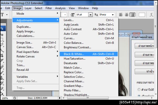The height and width of the screenshot is (105, 158).
Task: Open the Analysis menu
Action: [60, 8]
